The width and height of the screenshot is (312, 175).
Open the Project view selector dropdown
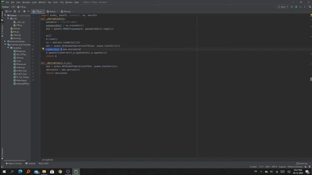click(8, 12)
